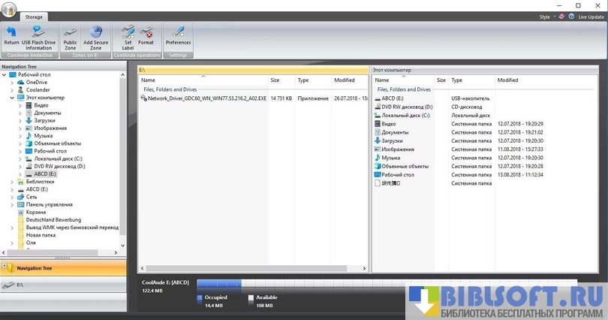The width and height of the screenshot is (608, 320).
Task: Select Network_Driver EXE file in E:\ pane
Action: pyautogui.click(x=206, y=98)
